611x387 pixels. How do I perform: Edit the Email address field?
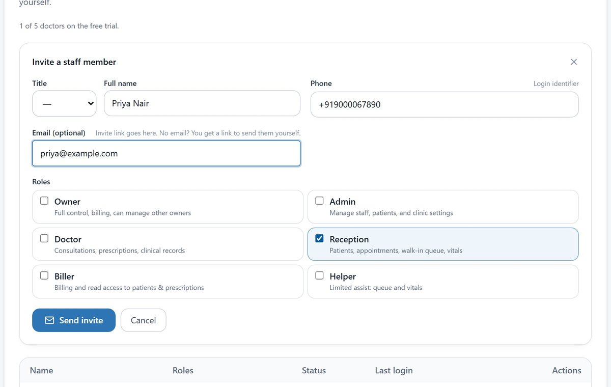pos(166,153)
